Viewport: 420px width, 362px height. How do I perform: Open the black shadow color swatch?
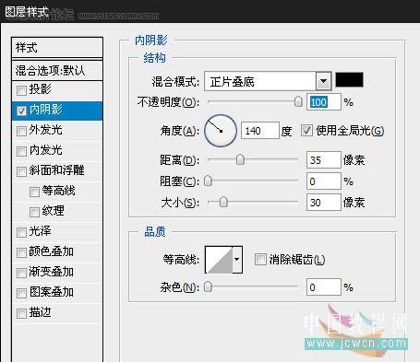pyautogui.click(x=349, y=79)
